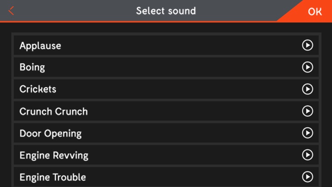Play the Applause sound preview
The image size is (332, 187).
(x=308, y=45)
